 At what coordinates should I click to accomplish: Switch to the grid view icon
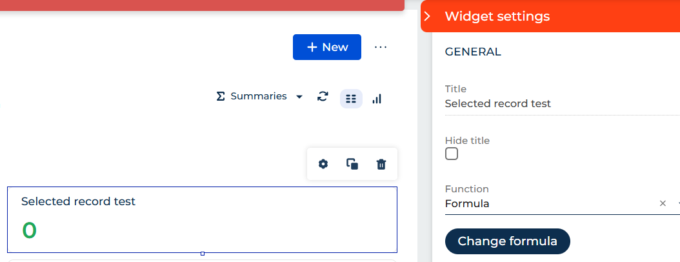pos(351,99)
